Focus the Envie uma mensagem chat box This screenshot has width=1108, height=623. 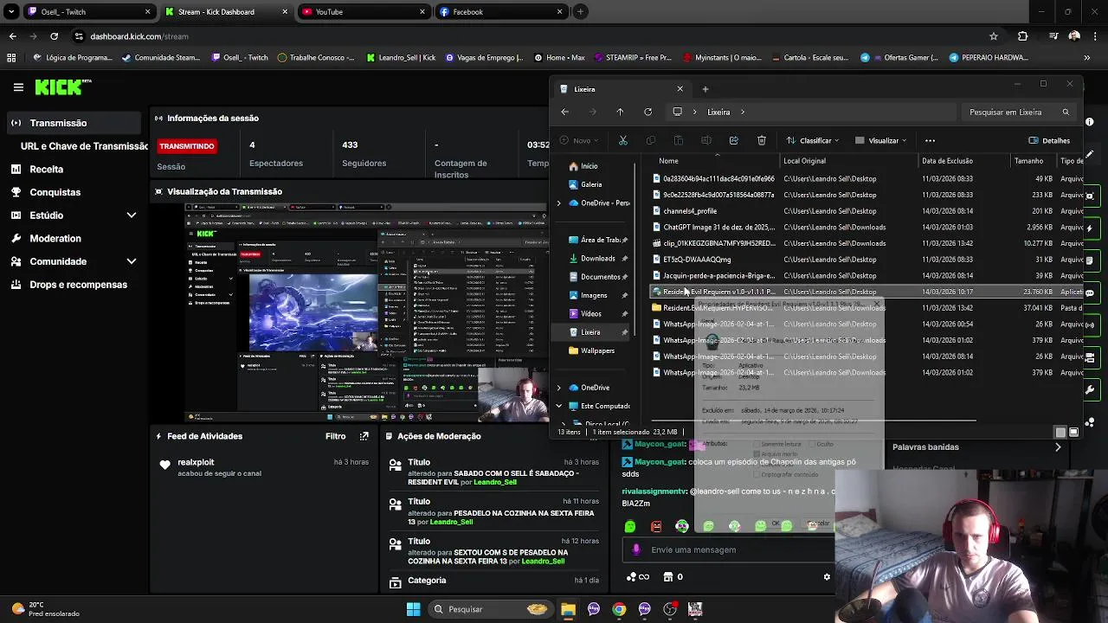(x=727, y=549)
